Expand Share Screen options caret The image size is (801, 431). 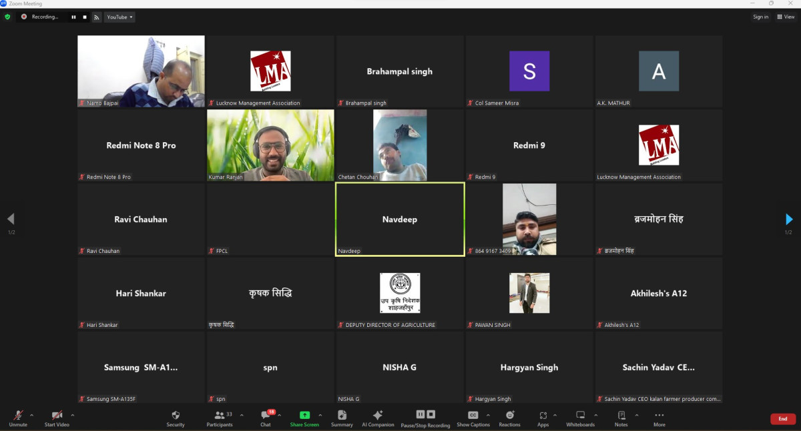(320, 415)
